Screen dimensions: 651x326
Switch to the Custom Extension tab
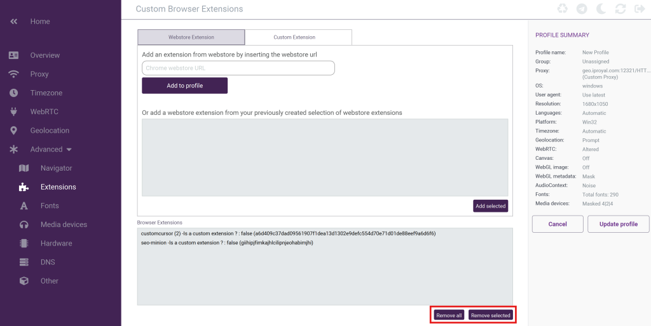298,37
